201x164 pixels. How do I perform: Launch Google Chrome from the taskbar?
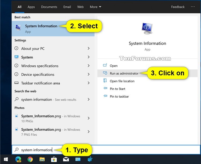click(30, 159)
